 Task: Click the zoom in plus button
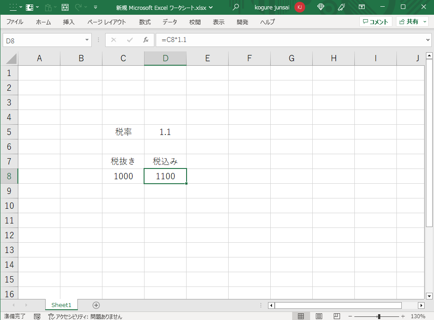(x=403, y=316)
